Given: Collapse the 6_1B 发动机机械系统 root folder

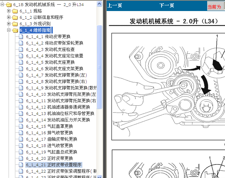Looking at the screenshot, I should (x=2, y=5).
